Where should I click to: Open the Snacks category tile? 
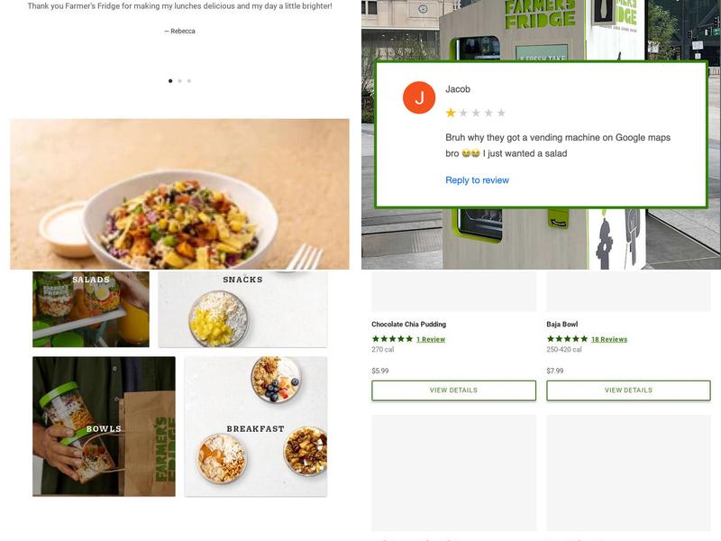[x=242, y=309]
